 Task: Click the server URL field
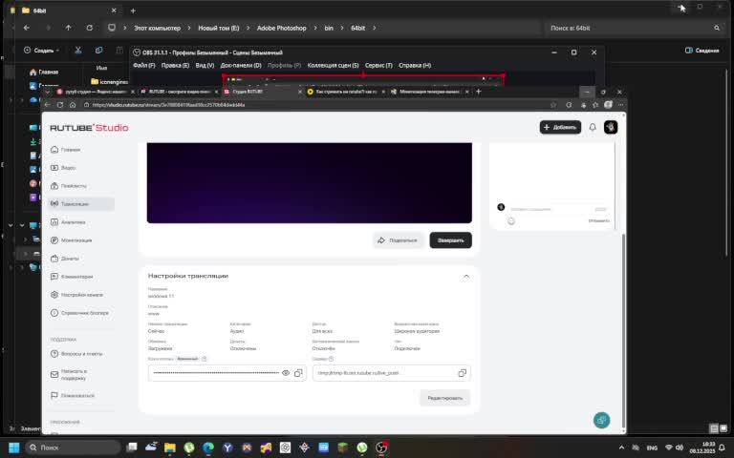coord(392,373)
